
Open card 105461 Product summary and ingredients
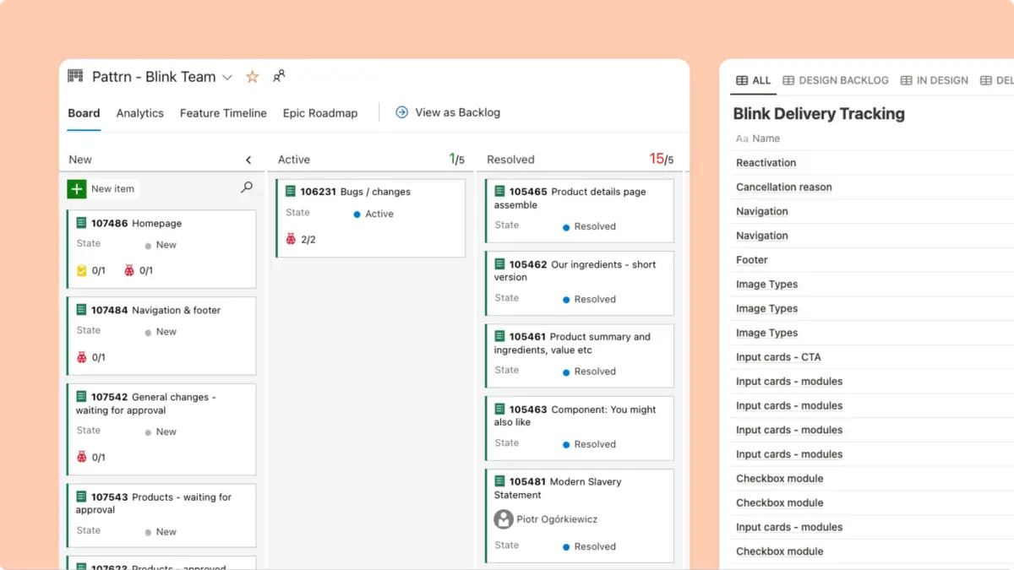click(580, 356)
